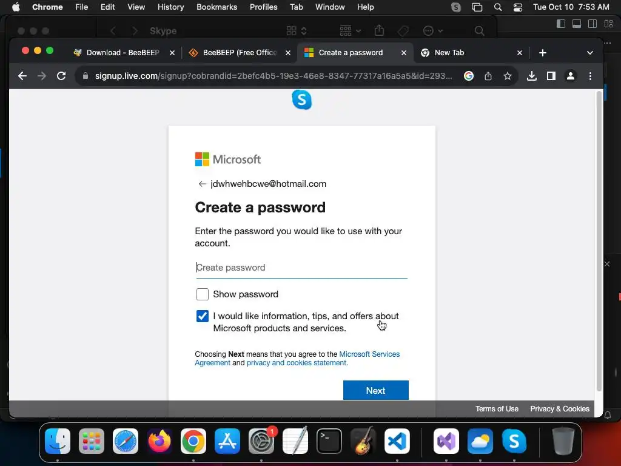Viewport: 621px width, 466px height.
Task: Open Control Center in menu bar
Action: pyautogui.click(x=518, y=7)
